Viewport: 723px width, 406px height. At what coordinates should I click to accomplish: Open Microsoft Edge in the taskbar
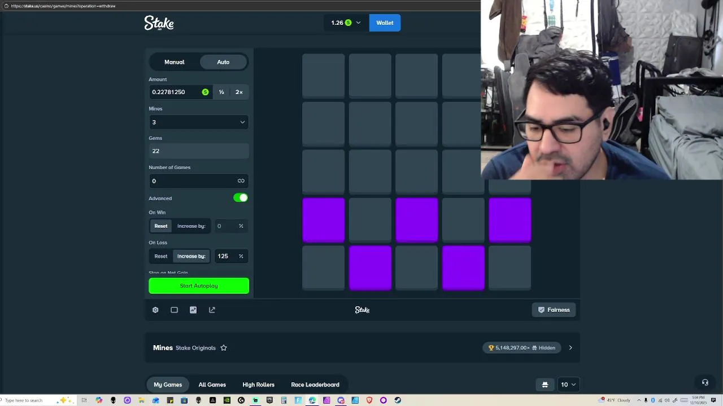pos(312,400)
